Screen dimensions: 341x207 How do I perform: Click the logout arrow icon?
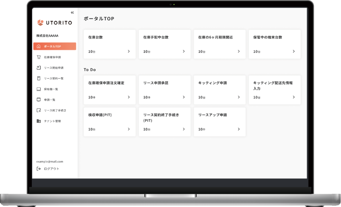[x=39, y=169]
